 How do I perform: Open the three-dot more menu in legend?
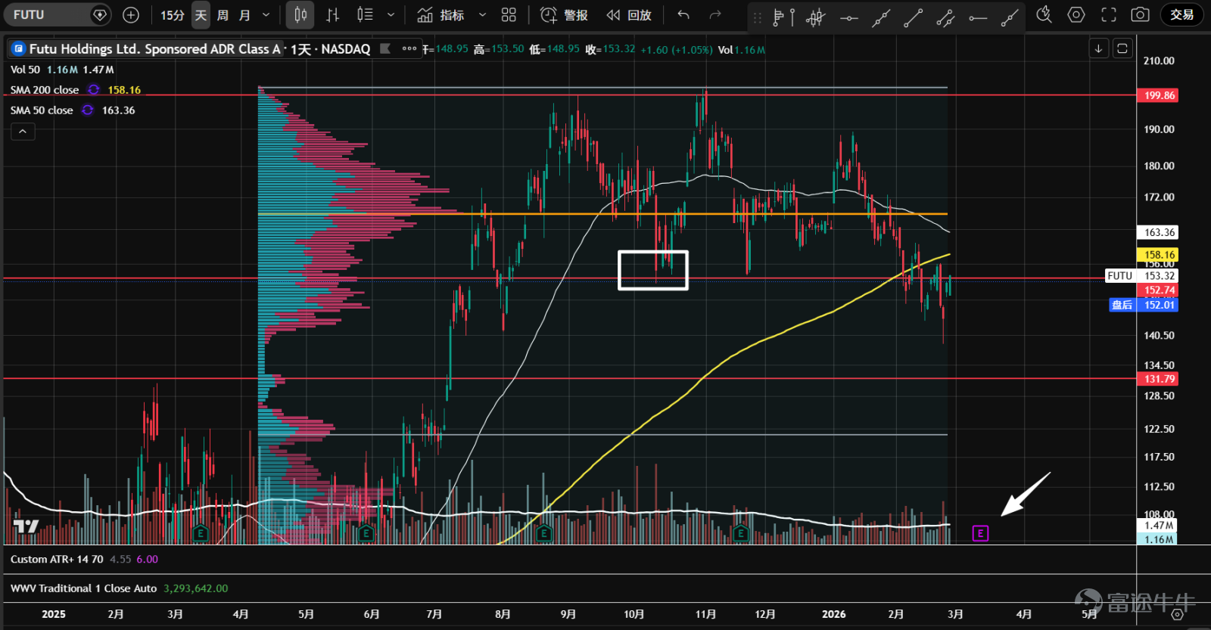pos(409,49)
